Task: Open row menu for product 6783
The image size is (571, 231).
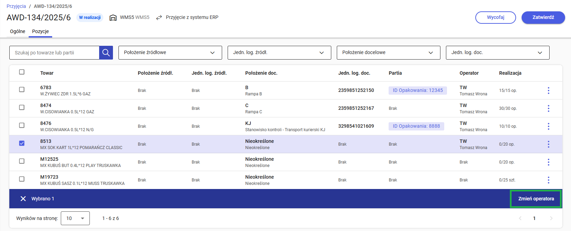Action: [548, 91]
